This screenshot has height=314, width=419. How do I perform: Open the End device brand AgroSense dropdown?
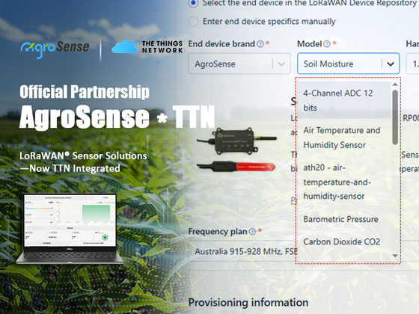tap(239, 64)
